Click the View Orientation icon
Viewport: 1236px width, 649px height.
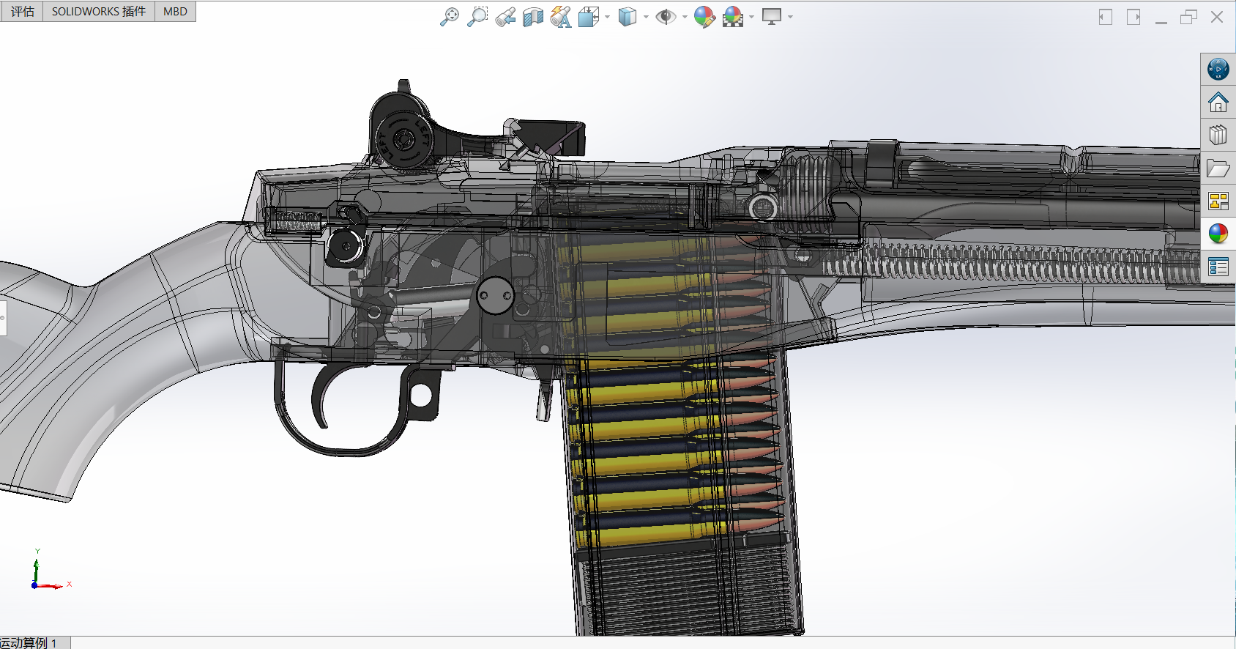(589, 17)
